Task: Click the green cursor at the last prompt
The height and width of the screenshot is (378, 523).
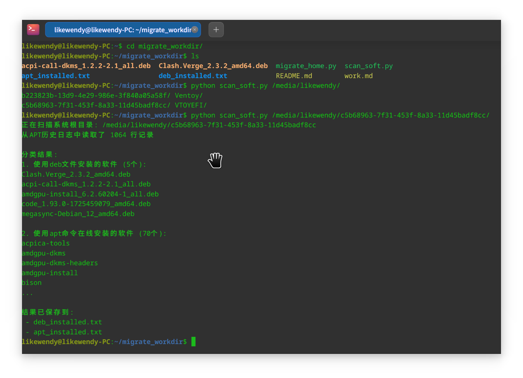Action: (x=193, y=342)
